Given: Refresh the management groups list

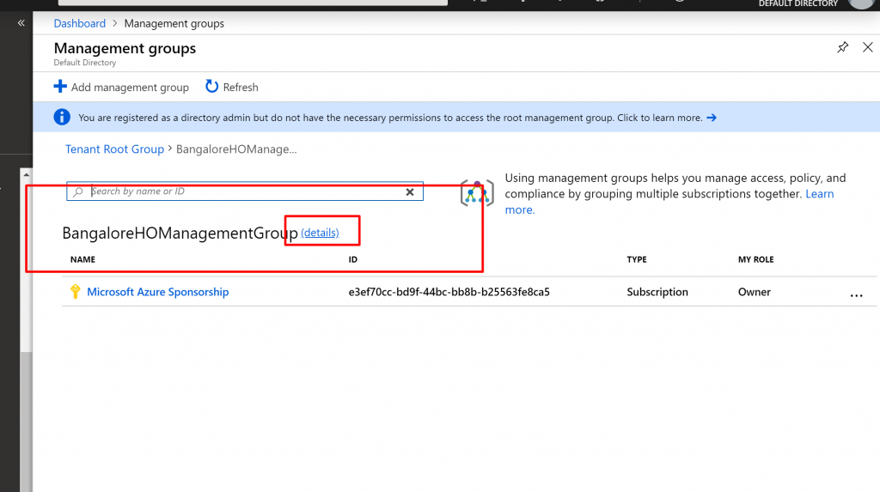Looking at the screenshot, I should pos(232,87).
